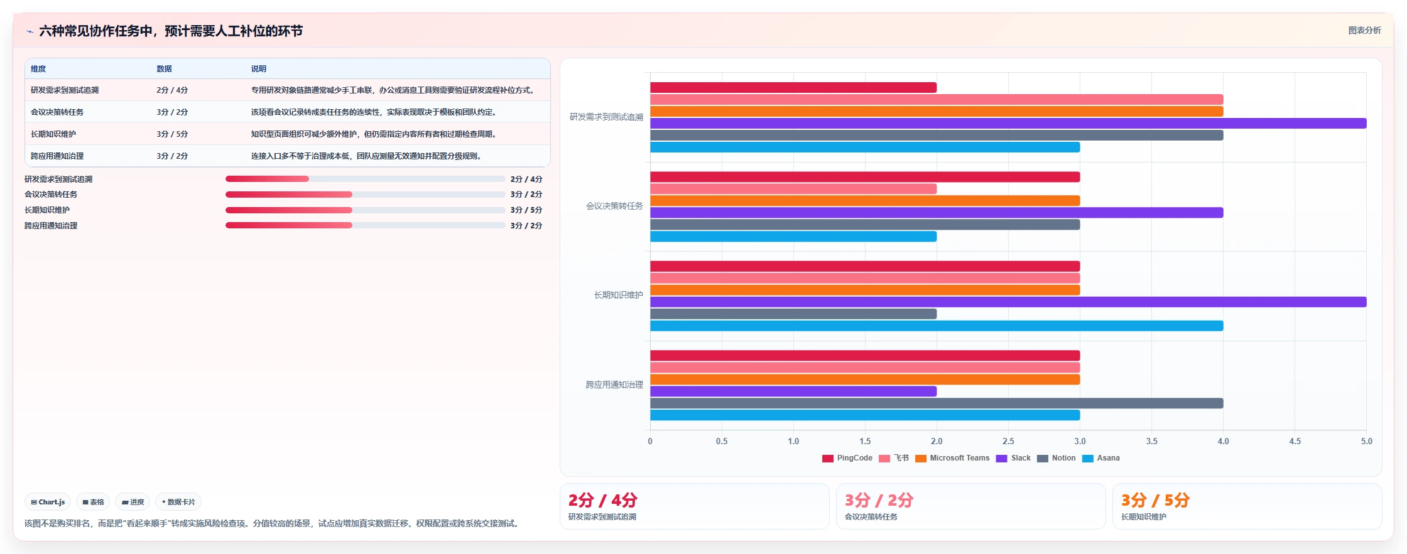Select the Chart.js chip
Screen dimensions: 1407x554
(x=48, y=502)
